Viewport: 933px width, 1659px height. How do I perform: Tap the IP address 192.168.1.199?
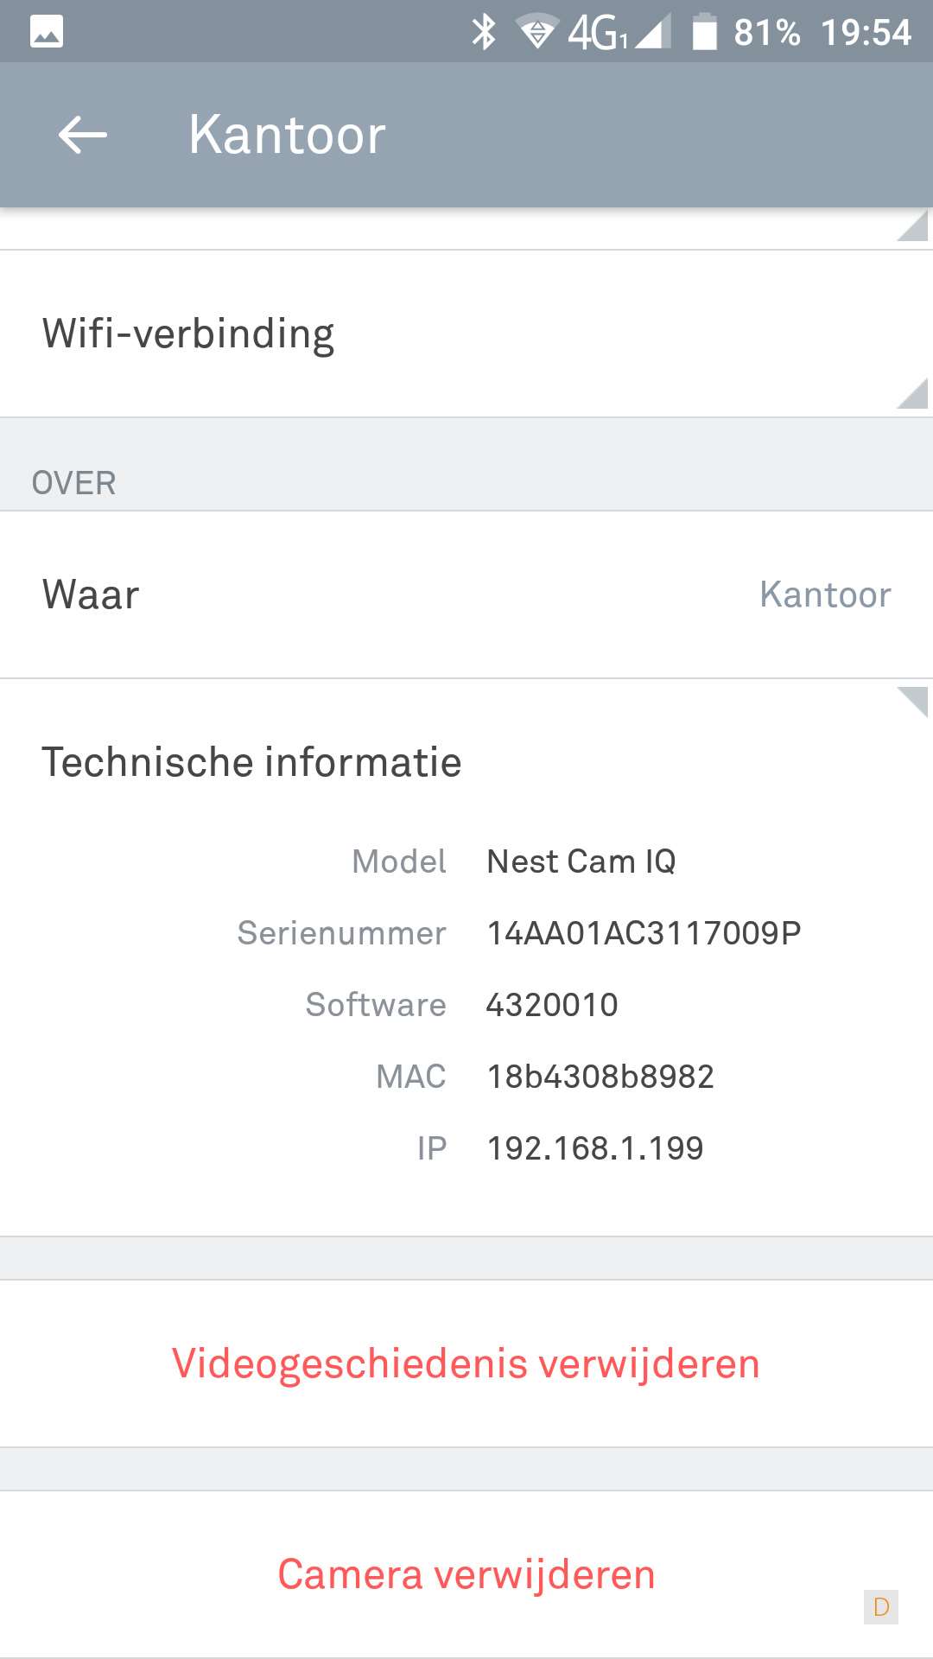[x=595, y=1148]
